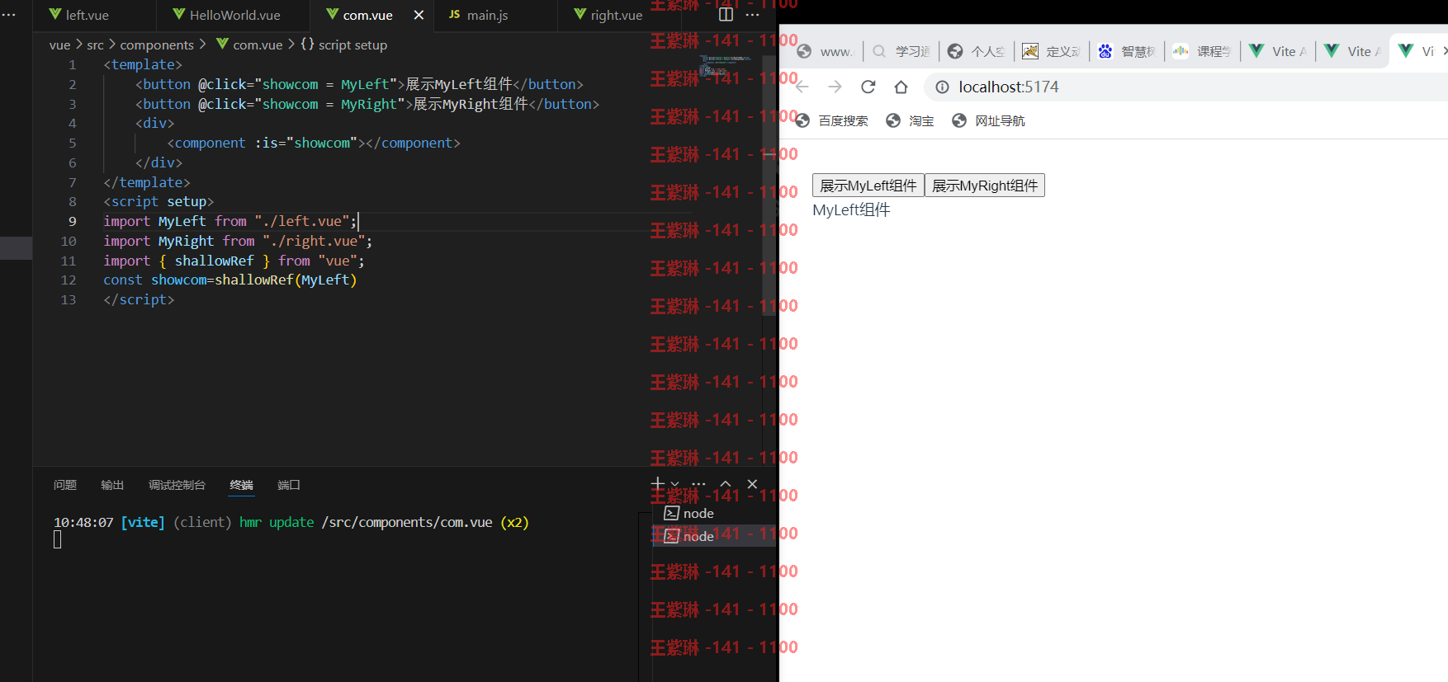
Task: Click the 展示MyLeft组件 button in browser
Action: 868,186
